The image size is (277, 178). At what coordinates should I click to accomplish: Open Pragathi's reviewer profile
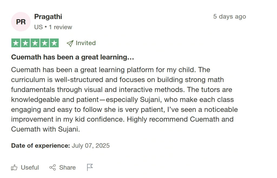click(x=48, y=17)
